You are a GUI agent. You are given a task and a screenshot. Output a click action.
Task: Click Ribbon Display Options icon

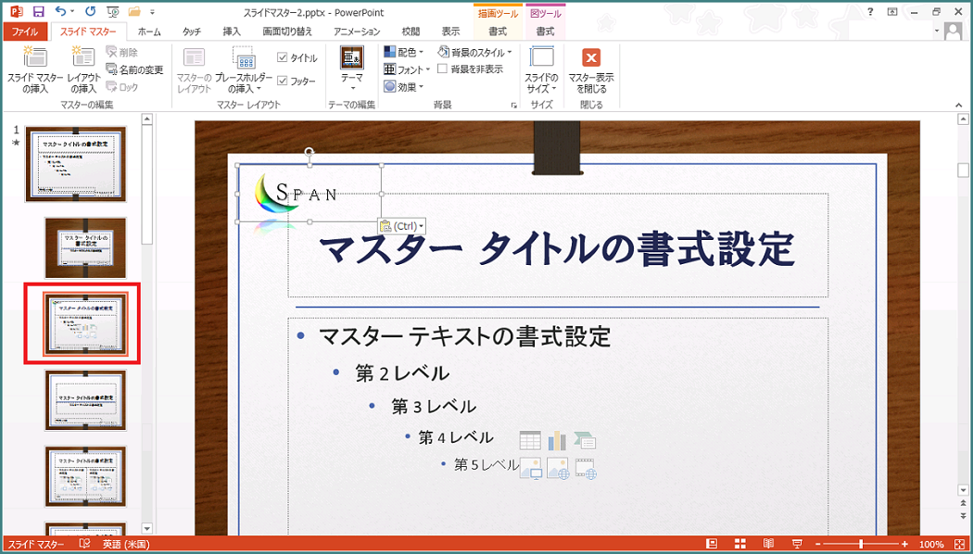891,11
